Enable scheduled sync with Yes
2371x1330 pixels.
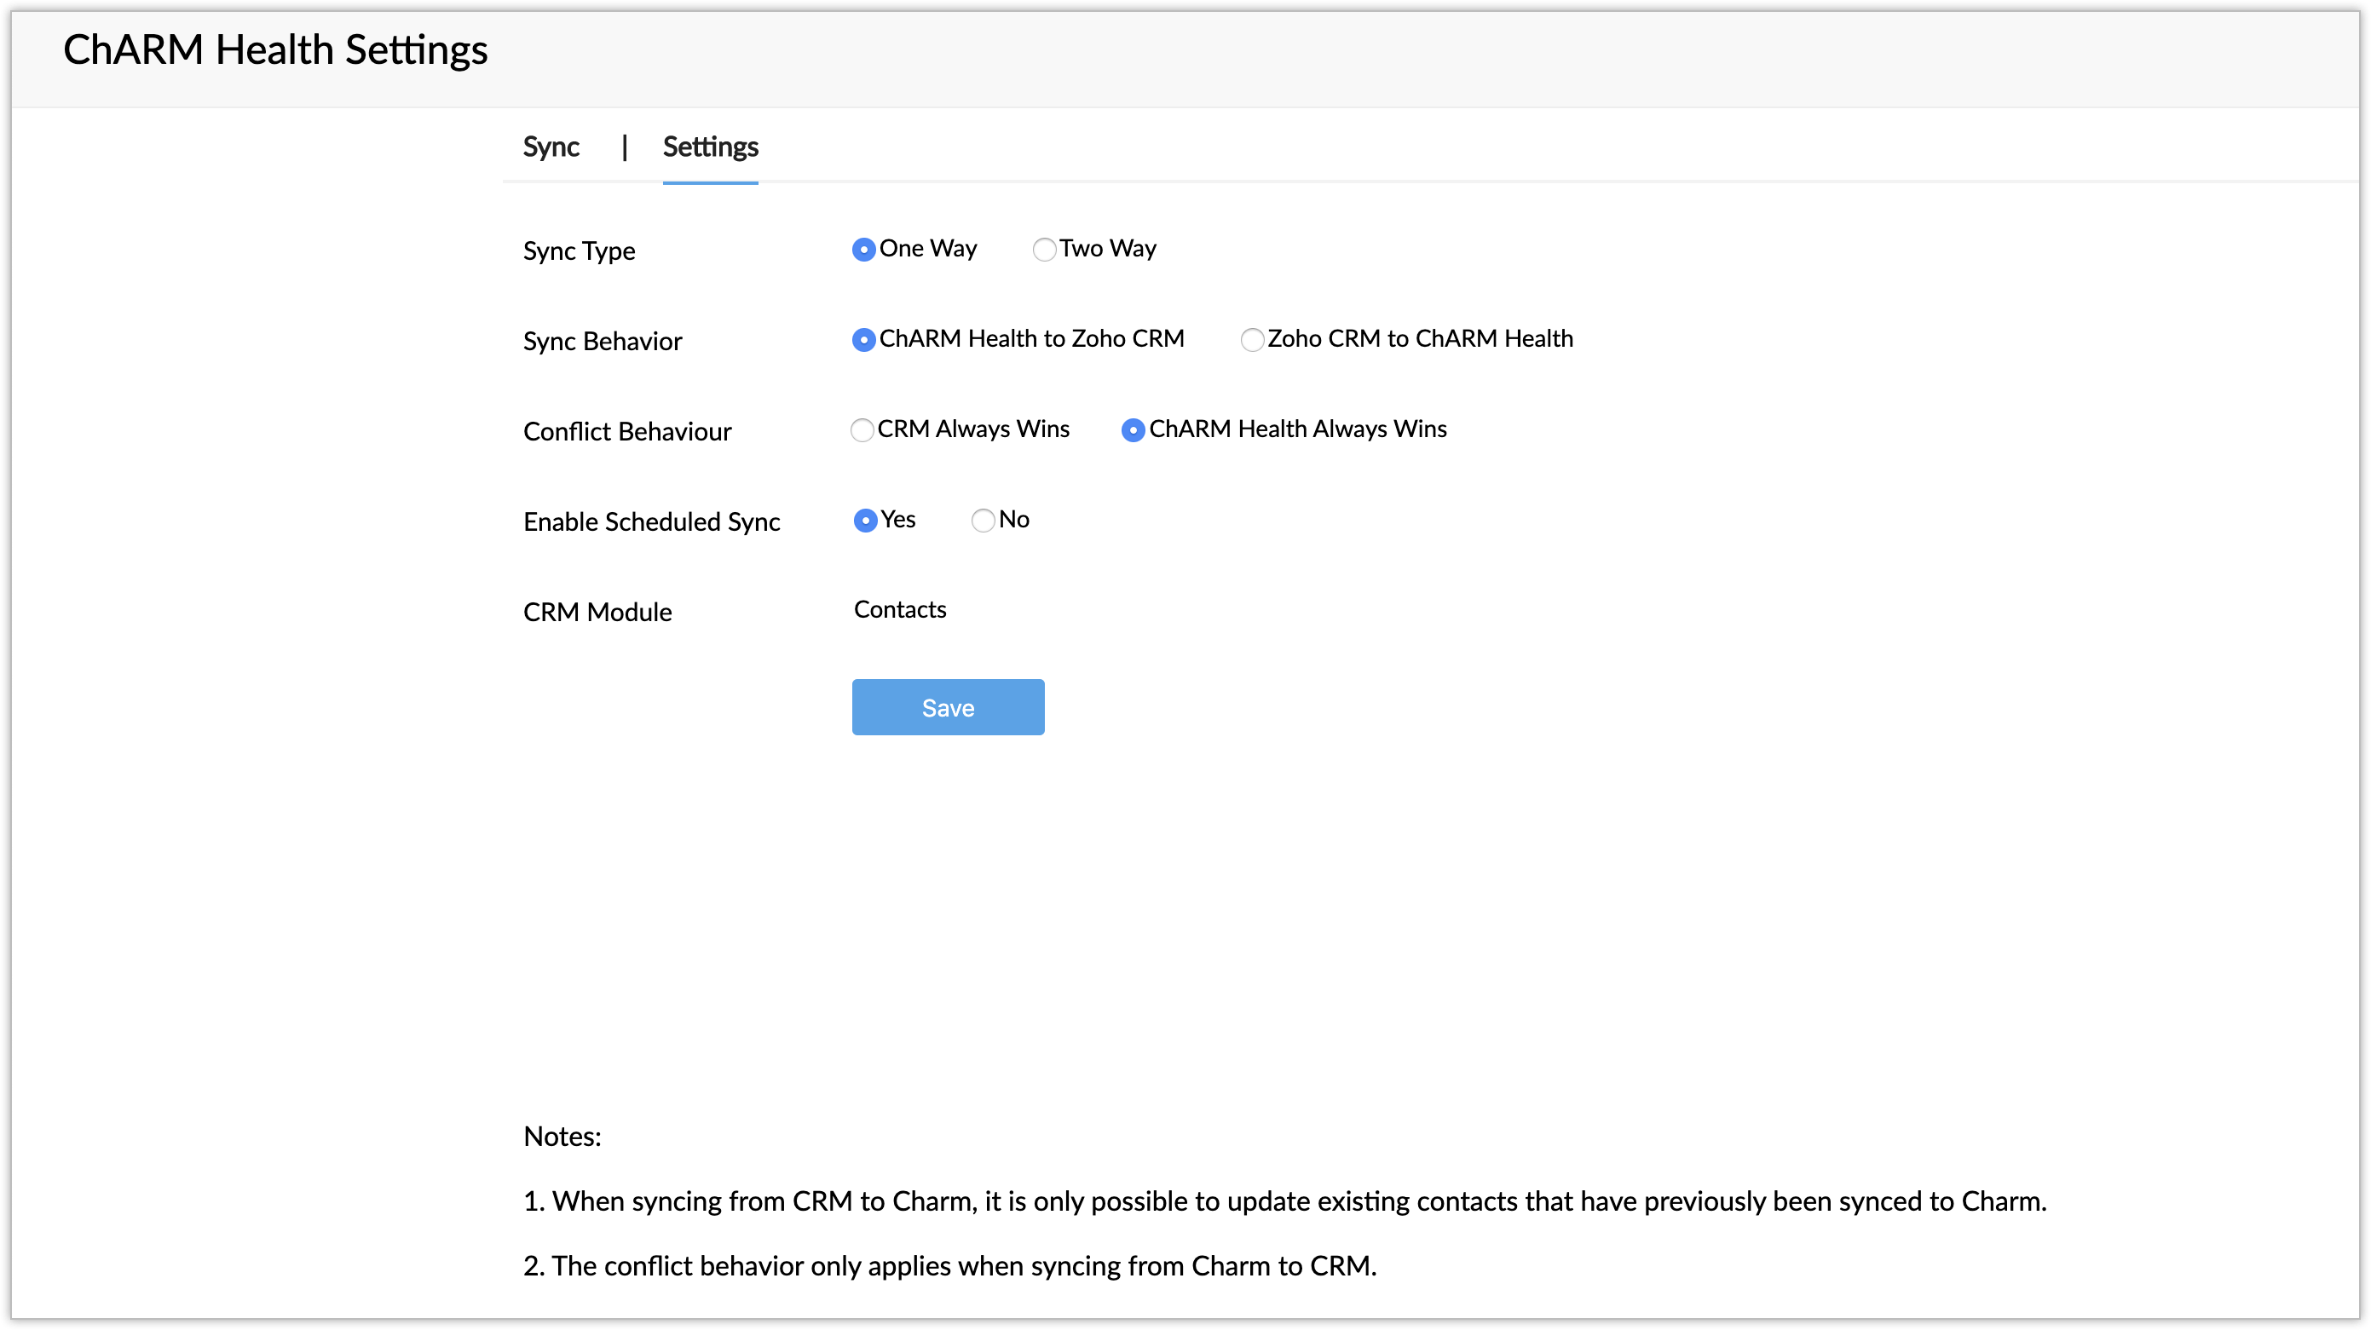865,520
